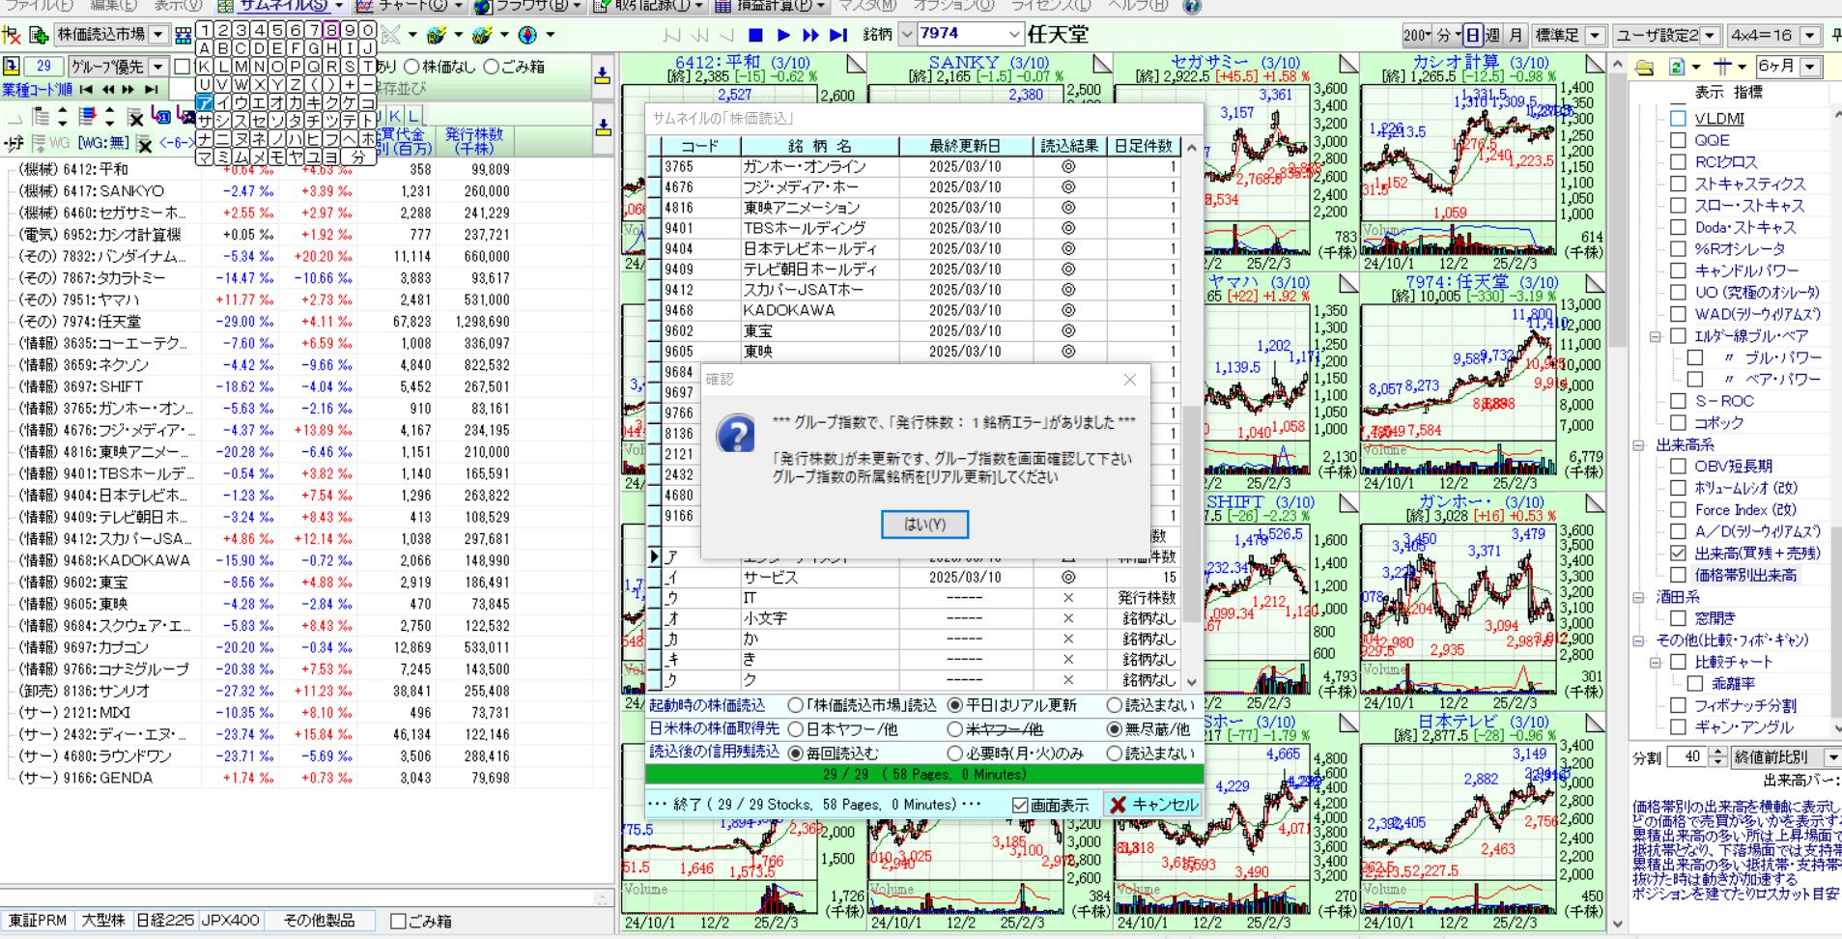Click the add-page icon with green plus

click(40, 35)
